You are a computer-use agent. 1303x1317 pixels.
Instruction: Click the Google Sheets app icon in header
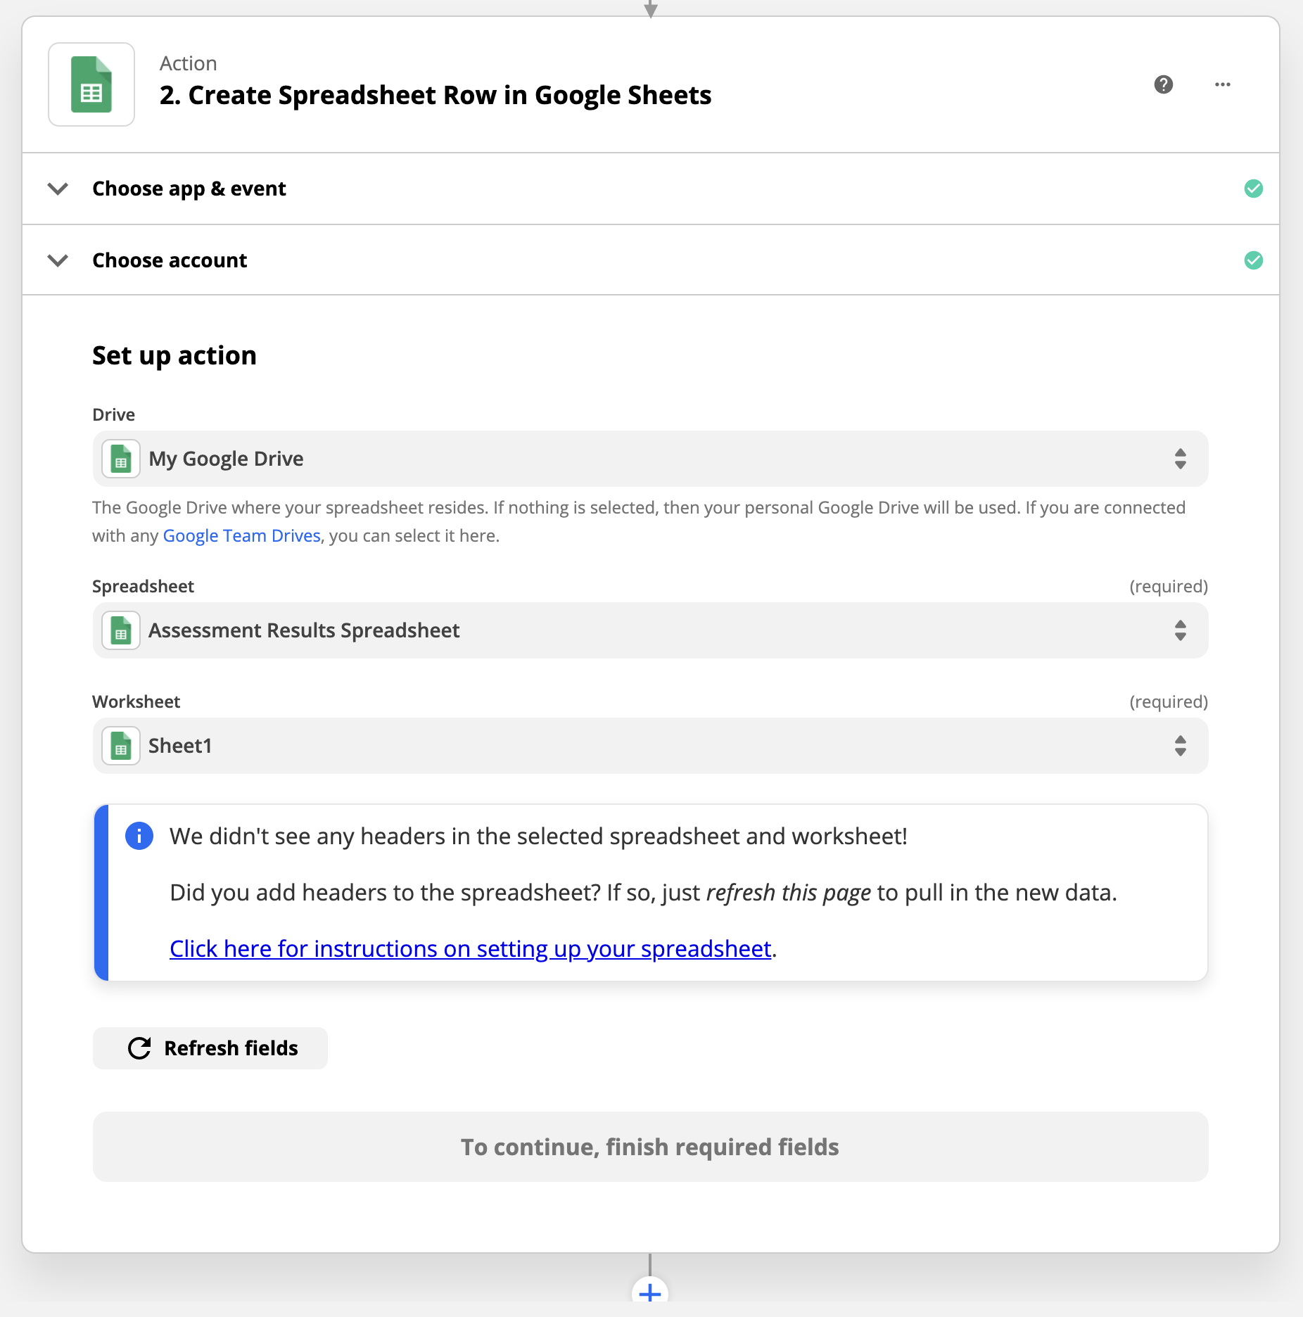click(x=91, y=84)
